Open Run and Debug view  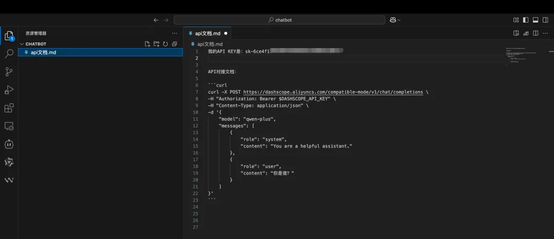coord(9,90)
